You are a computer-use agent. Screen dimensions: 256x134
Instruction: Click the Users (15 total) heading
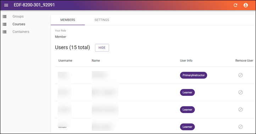tap(72, 47)
